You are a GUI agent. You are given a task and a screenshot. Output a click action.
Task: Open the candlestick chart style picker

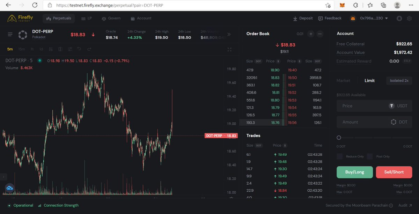(x=51, y=49)
